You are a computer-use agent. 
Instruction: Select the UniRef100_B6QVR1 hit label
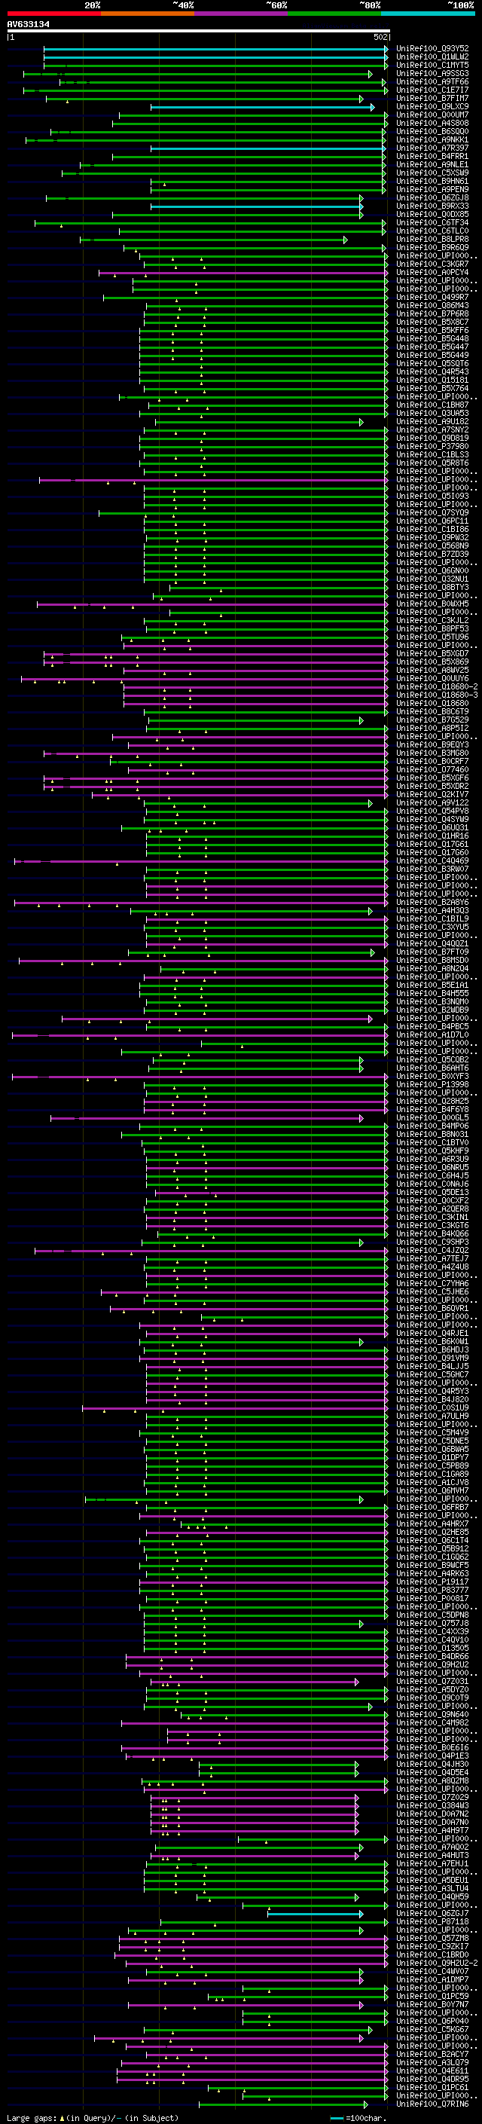coord(432,1309)
